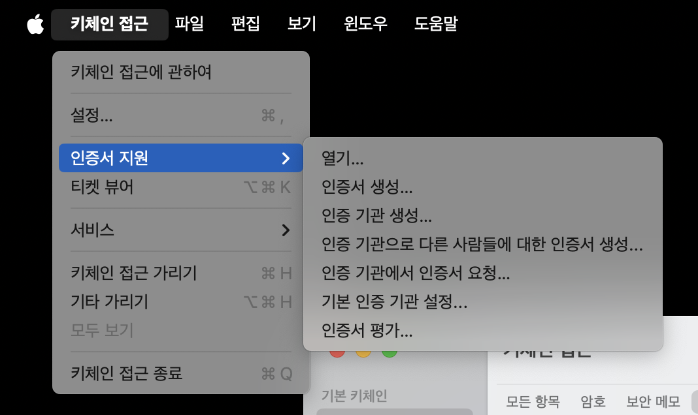Choose 기본 인증 기관 설정...
Screen dimensions: 698x415
coord(483,301)
